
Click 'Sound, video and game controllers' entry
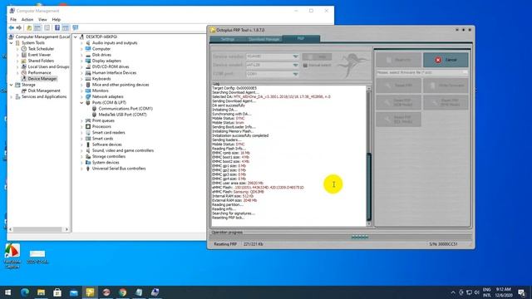(123, 150)
